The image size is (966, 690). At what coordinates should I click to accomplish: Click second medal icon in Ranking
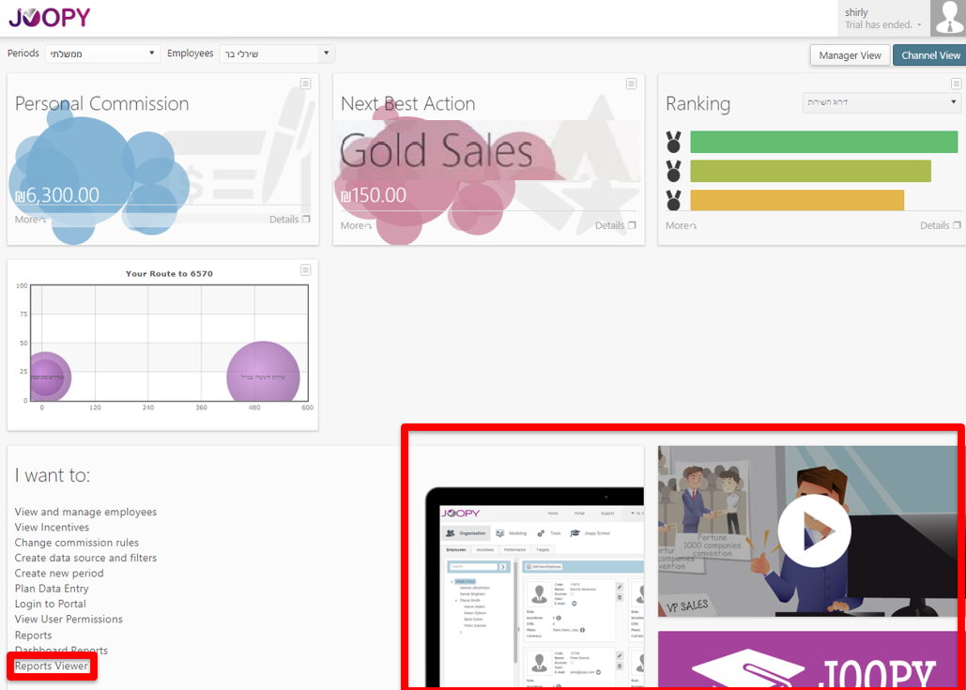(x=673, y=171)
